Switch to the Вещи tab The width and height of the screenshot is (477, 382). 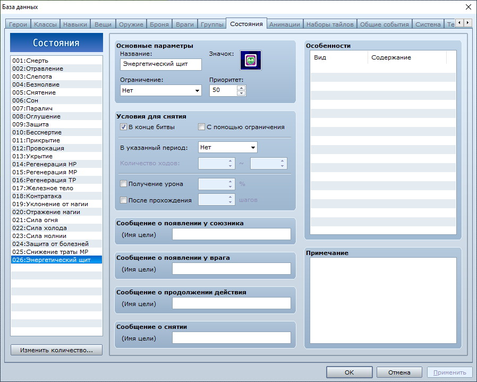point(103,24)
